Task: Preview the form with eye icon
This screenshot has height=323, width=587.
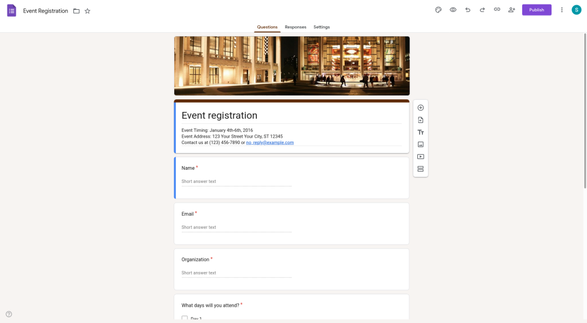Action: (x=453, y=10)
